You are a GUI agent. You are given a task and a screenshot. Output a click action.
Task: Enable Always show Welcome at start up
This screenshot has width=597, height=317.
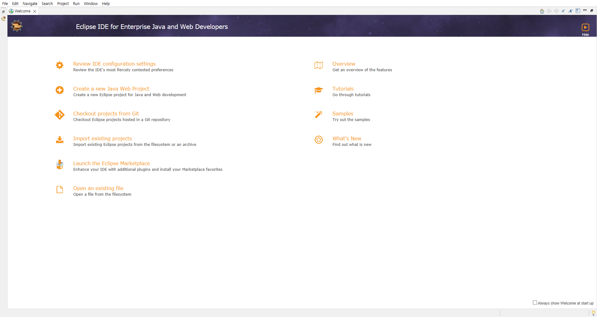(x=535, y=303)
